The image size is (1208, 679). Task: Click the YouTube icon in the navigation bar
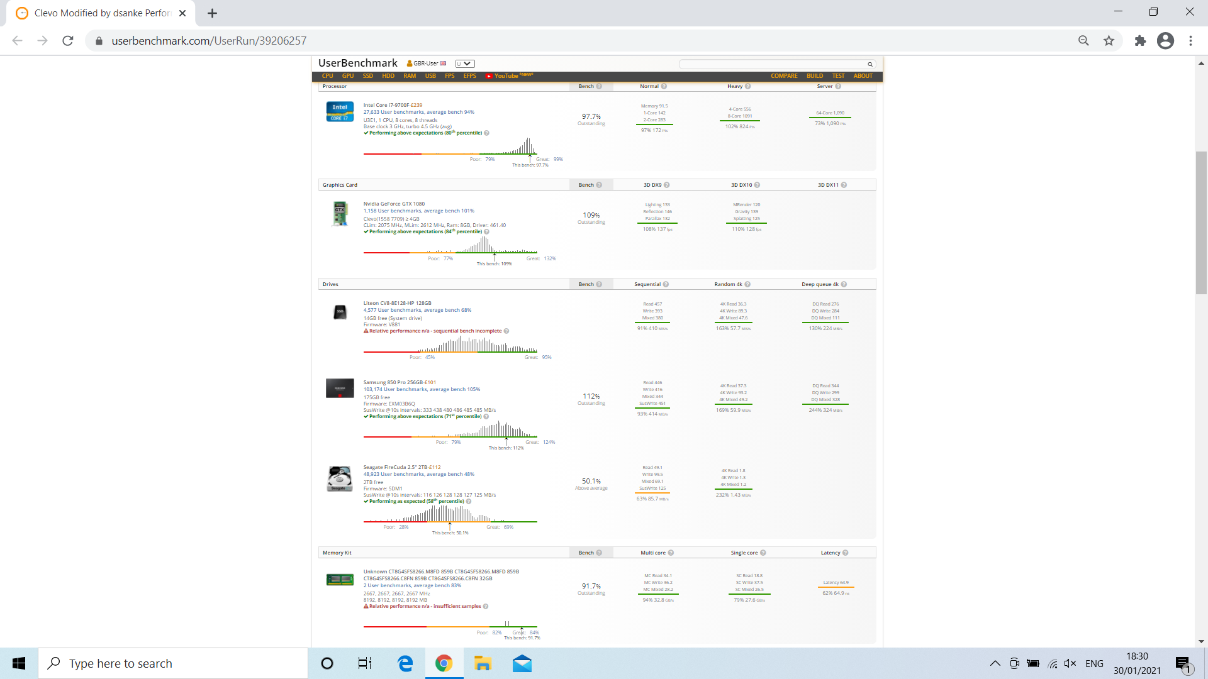[489, 76]
